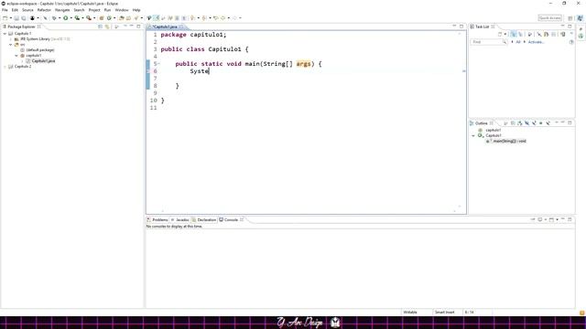The height and width of the screenshot is (329, 586).
Task: Open the Window menu
Action: pyautogui.click(x=122, y=10)
